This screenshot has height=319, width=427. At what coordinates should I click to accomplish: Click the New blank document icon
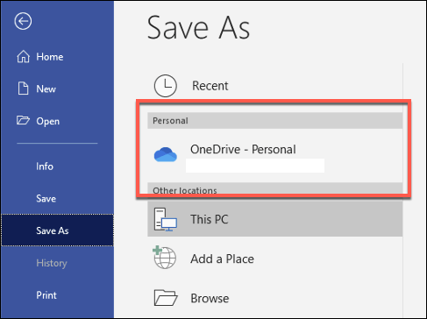pyautogui.click(x=23, y=89)
